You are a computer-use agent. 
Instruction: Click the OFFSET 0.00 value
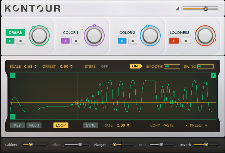[x=64, y=67]
